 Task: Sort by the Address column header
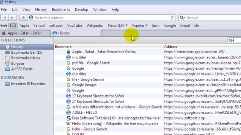point(202,46)
